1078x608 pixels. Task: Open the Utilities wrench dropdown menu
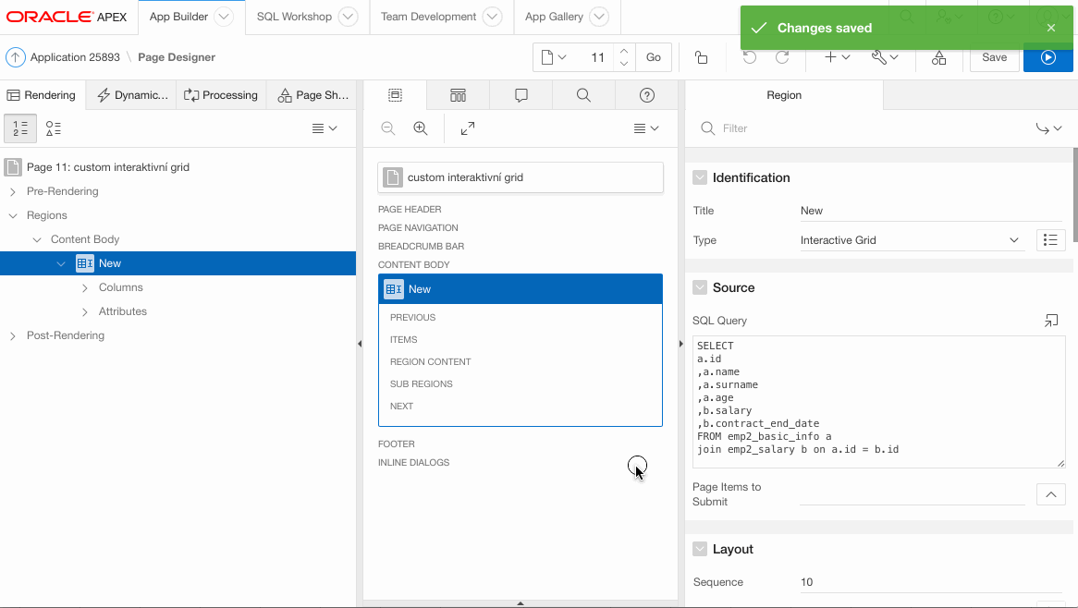point(885,57)
